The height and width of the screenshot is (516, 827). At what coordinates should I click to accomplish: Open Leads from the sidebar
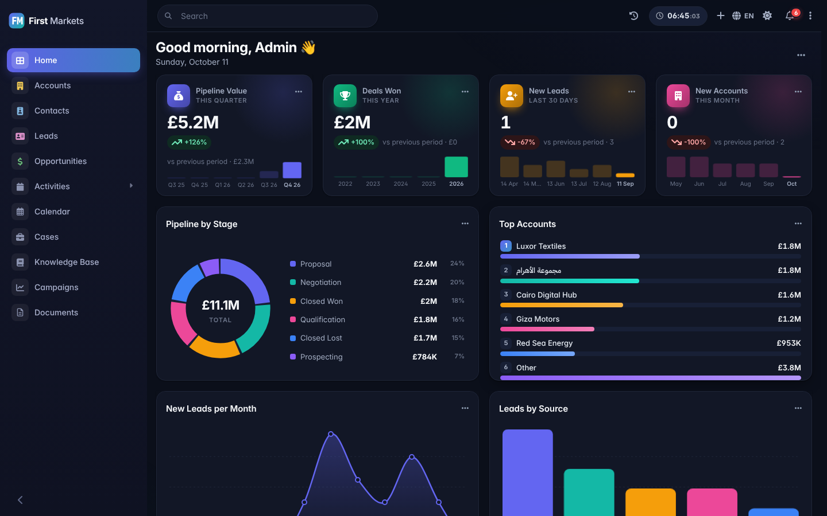74,136
